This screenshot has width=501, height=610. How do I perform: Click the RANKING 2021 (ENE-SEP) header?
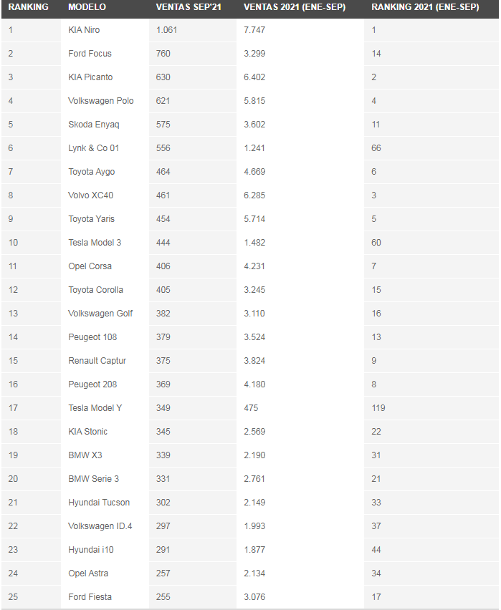425,7
